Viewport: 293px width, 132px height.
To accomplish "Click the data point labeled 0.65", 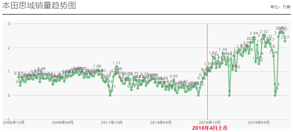I will [174, 80].
